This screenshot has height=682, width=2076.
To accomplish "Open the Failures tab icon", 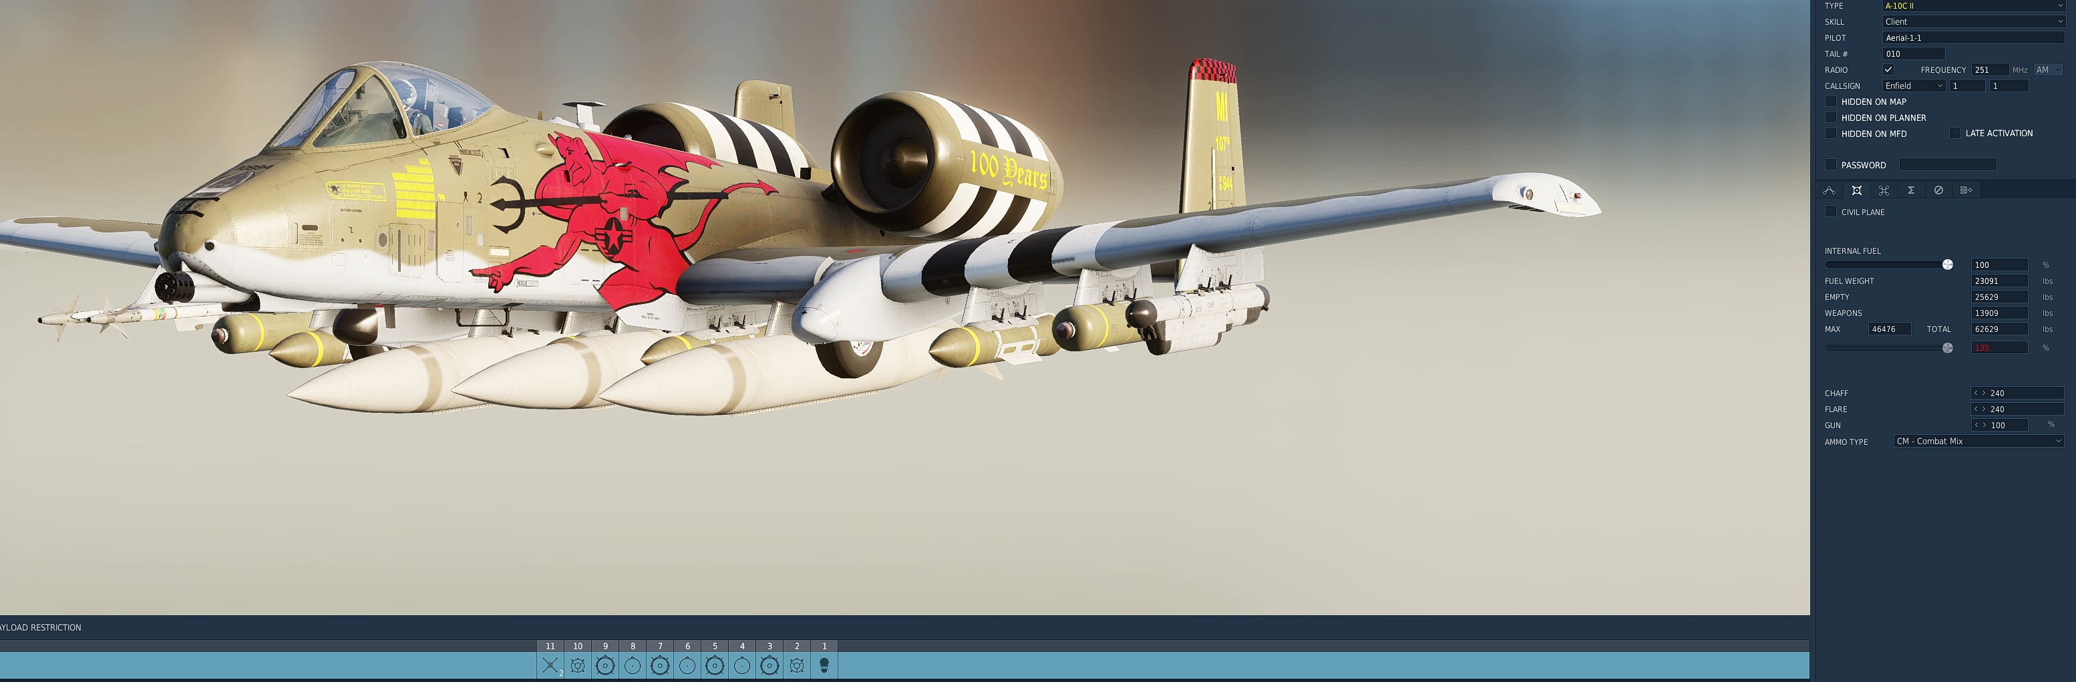I will (x=1938, y=190).
